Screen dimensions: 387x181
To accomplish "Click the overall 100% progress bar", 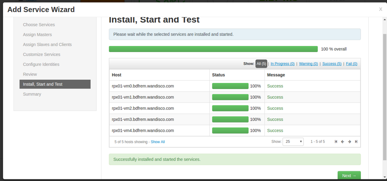I will [x=213, y=49].
